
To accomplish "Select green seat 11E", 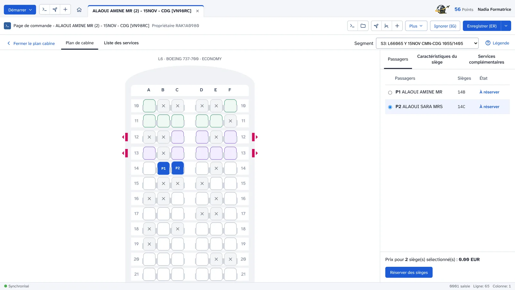I will tap(216, 121).
